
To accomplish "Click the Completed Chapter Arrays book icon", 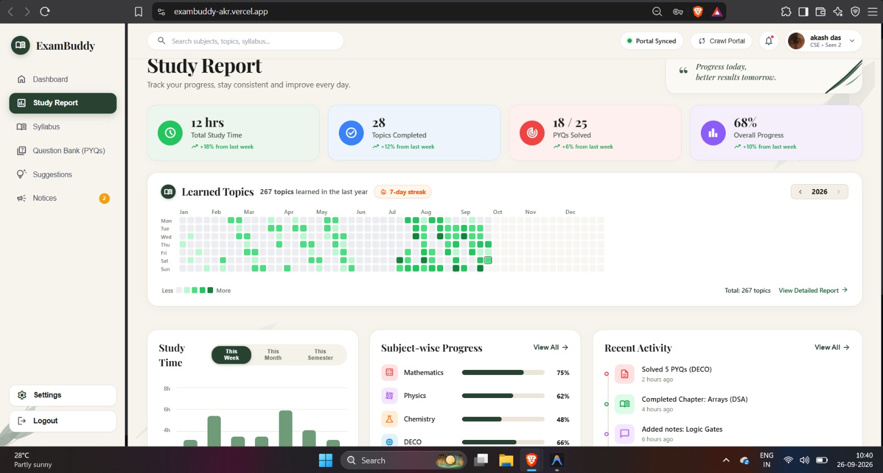I will coord(624,404).
